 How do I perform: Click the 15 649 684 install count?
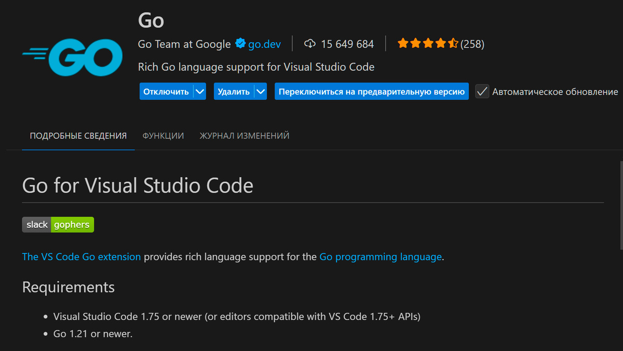347,44
